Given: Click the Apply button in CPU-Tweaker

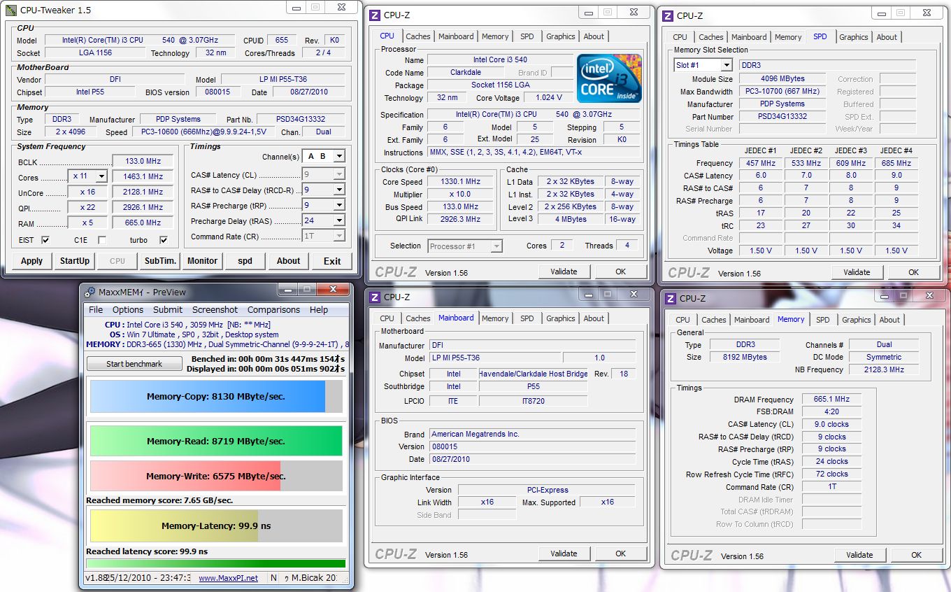Looking at the screenshot, I should (31, 261).
